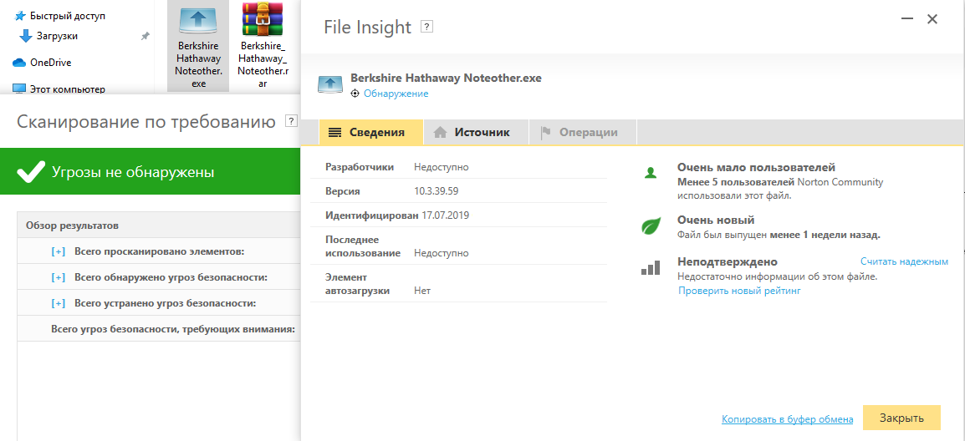Click the OneDrive cloud icon

[19, 63]
